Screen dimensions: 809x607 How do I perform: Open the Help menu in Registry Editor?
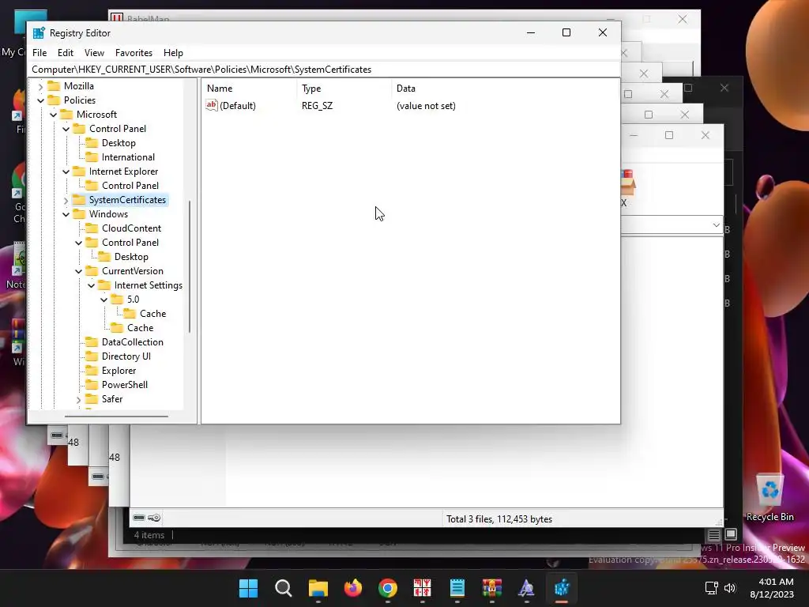173,53
